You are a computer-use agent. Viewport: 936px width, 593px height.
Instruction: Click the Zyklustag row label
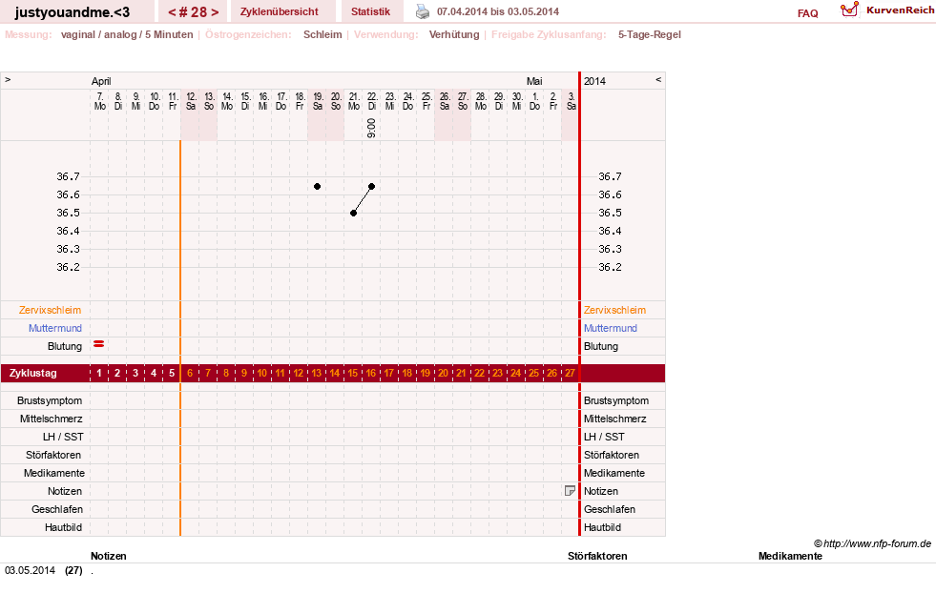(32, 374)
